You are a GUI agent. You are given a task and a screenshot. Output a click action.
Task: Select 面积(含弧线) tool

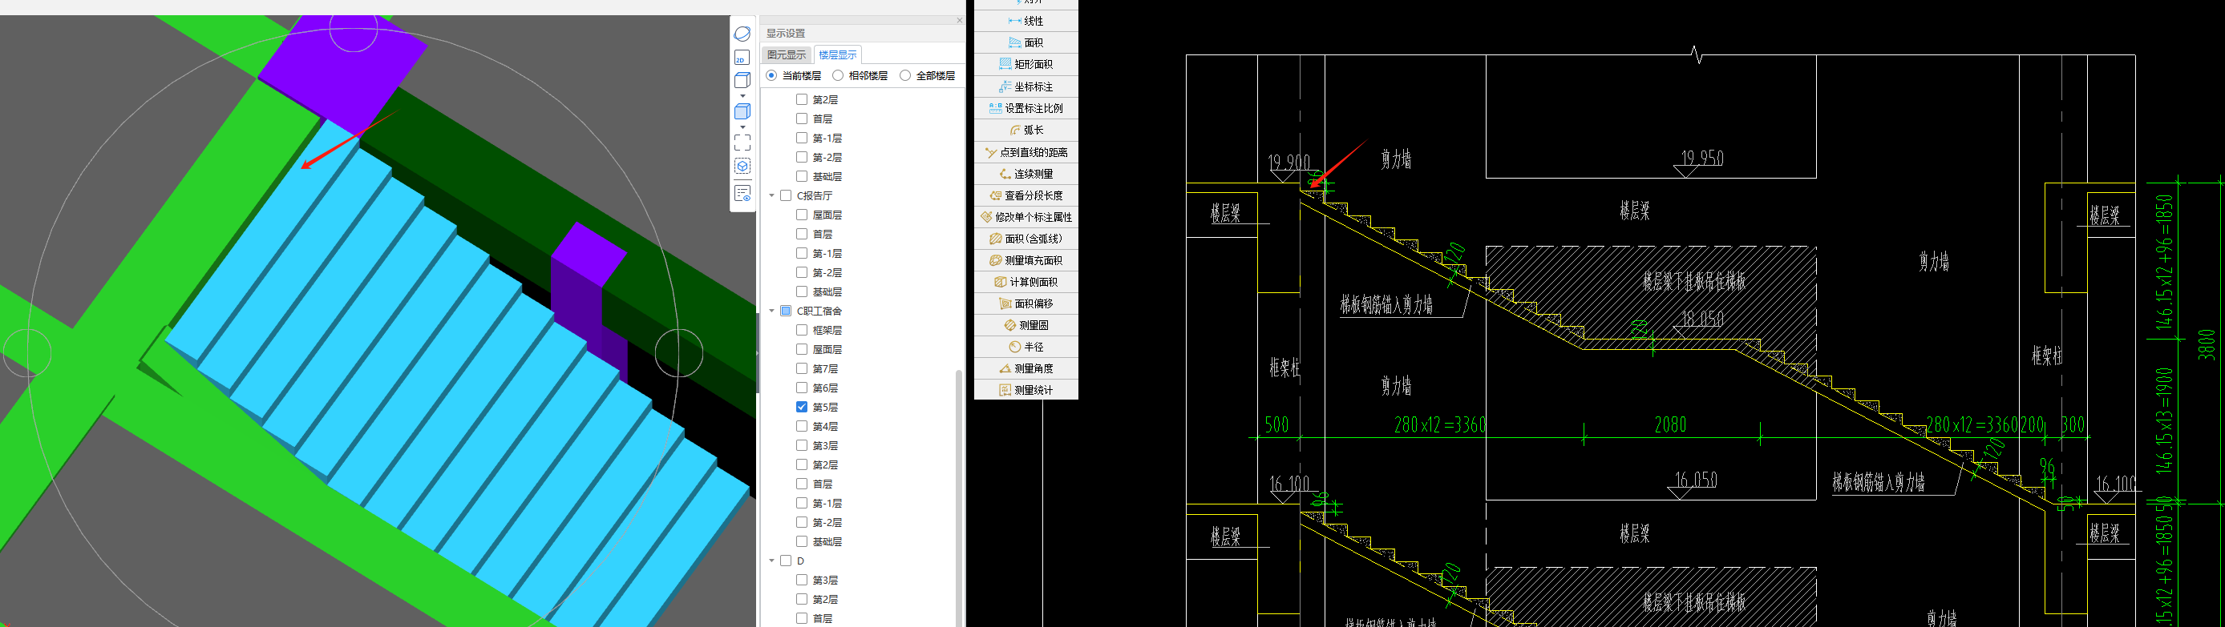point(1026,238)
